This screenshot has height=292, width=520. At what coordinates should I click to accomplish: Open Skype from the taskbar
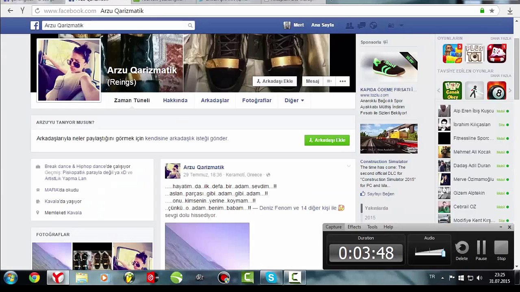click(271, 278)
